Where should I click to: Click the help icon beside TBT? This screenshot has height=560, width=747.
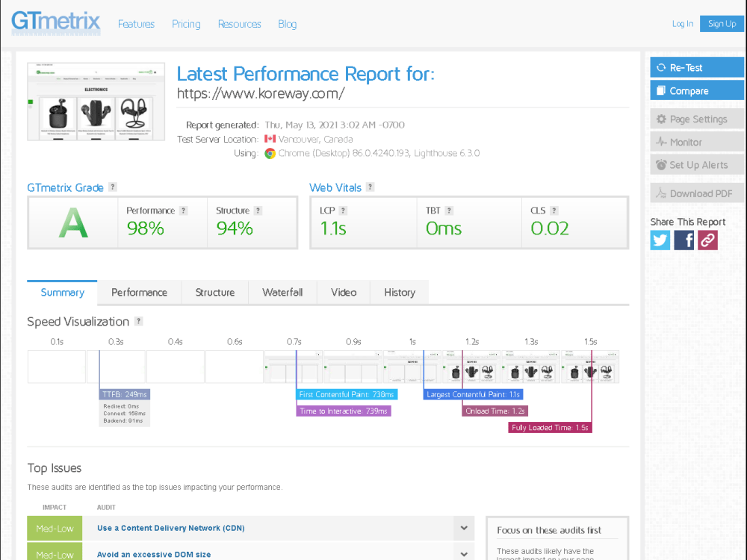(449, 211)
